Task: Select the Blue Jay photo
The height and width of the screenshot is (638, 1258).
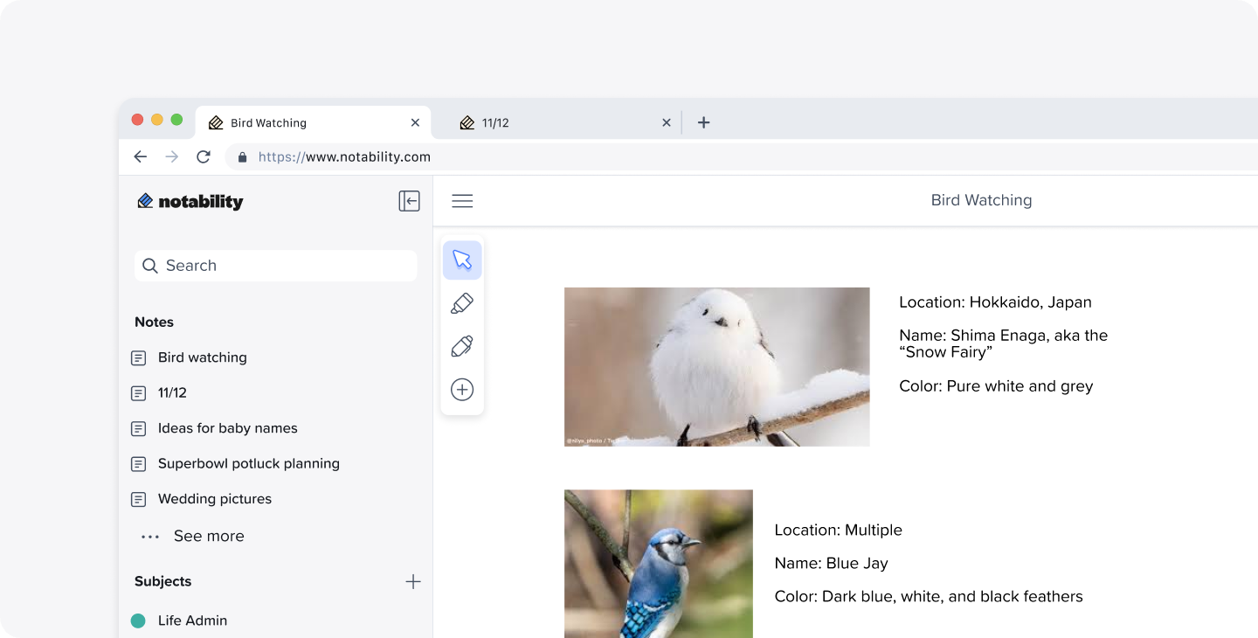Action: pos(659,564)
